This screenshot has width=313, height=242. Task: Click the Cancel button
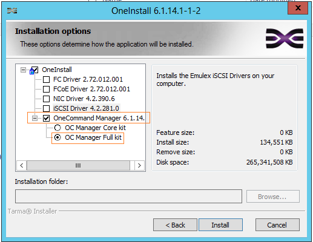277,225
